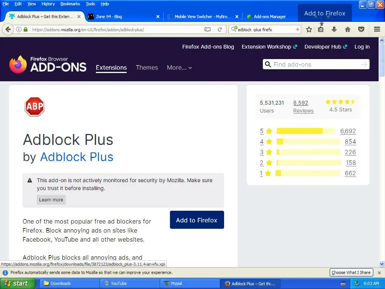Reload the current page
This screenshot has width=385, height=289.
point(220,29)
